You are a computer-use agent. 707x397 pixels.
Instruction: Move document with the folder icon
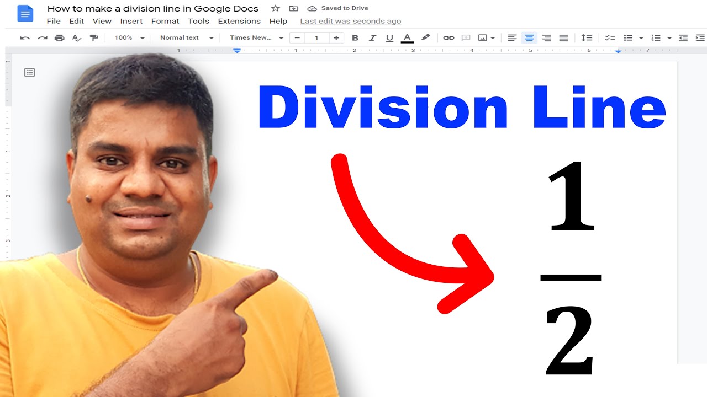(293, 8)
